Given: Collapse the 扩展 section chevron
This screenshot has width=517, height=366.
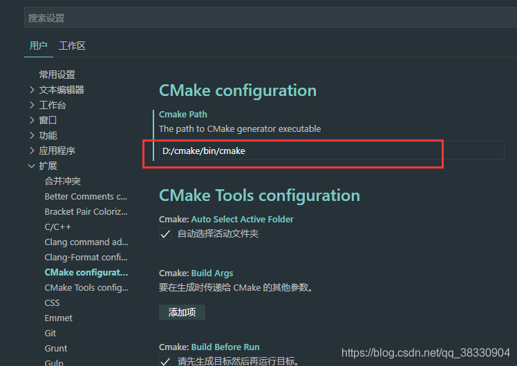Looking at the screenshot, I should 32,166.
